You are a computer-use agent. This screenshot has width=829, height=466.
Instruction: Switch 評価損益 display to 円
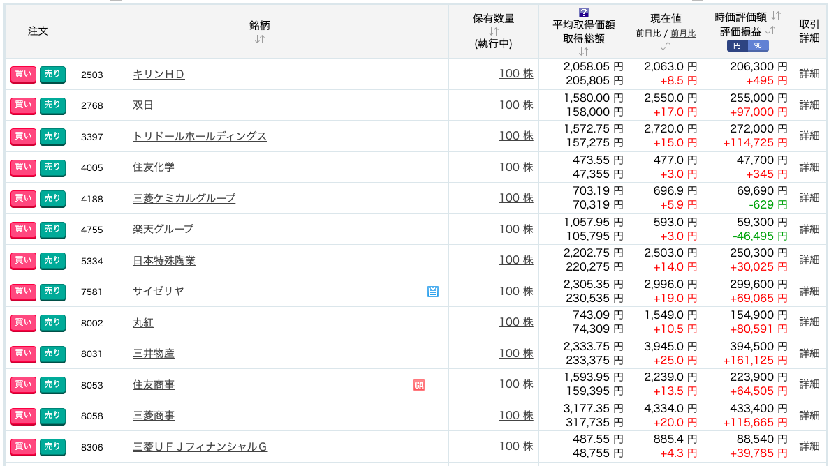737,46
